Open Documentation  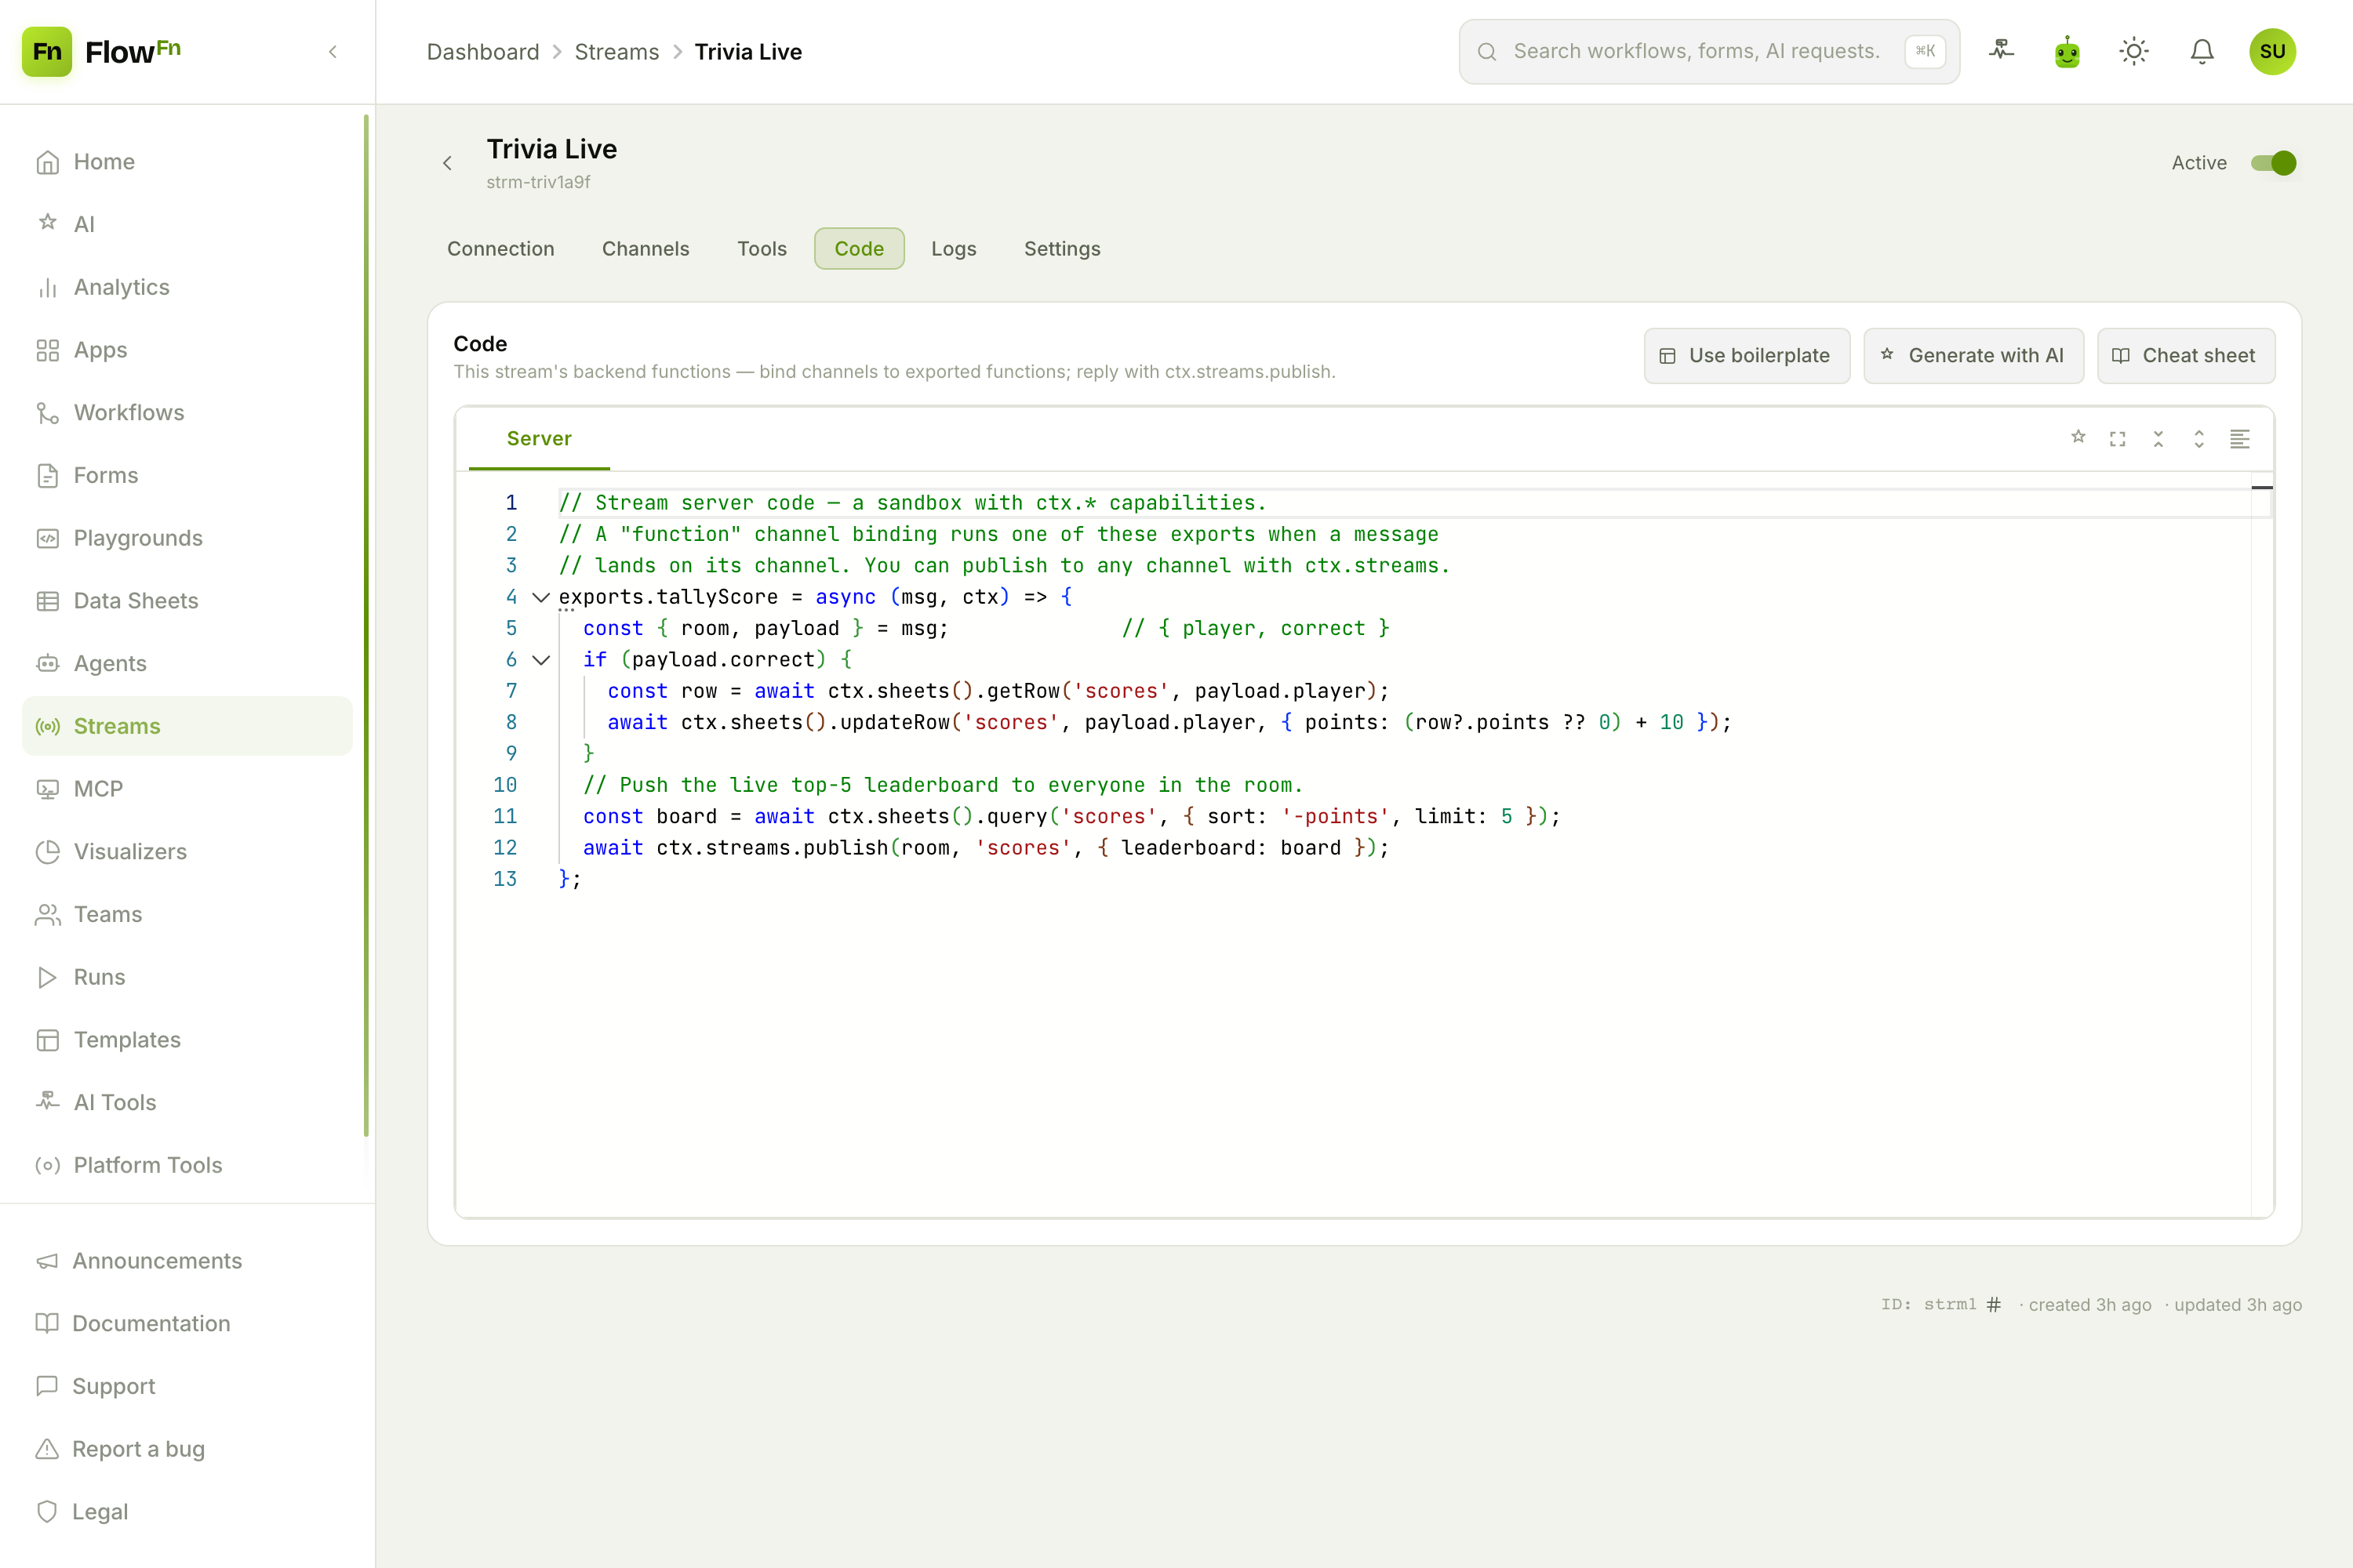tap(187, 1323)
